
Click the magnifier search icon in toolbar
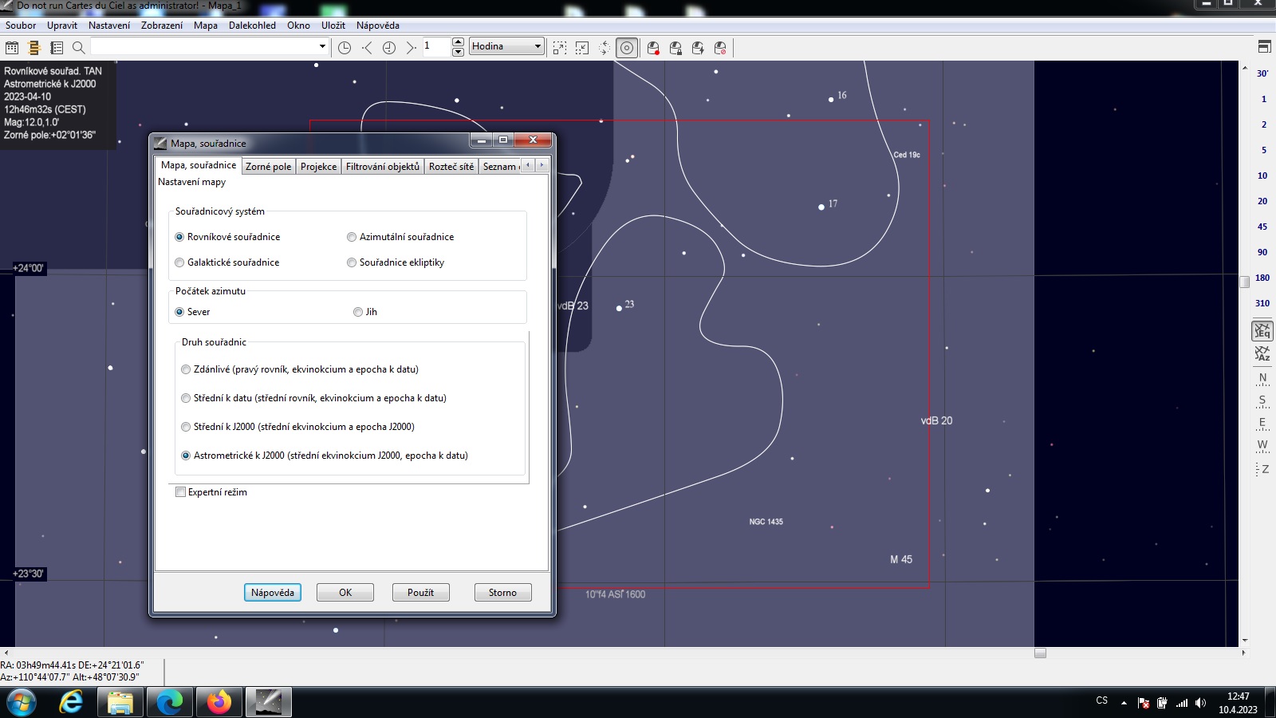79,48
